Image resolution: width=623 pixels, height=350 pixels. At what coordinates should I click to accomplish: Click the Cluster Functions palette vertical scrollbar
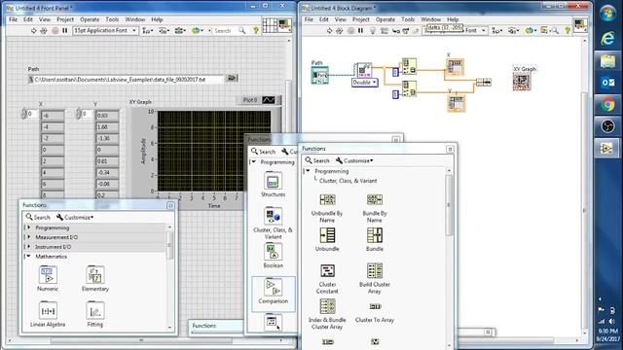click(x=449, y=205)
